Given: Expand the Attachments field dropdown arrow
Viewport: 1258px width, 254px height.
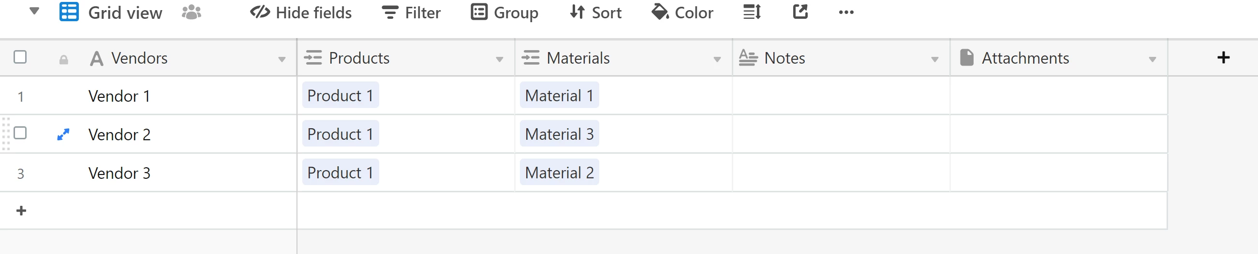Looking at the screenshot, I should tap(1152, 59).
